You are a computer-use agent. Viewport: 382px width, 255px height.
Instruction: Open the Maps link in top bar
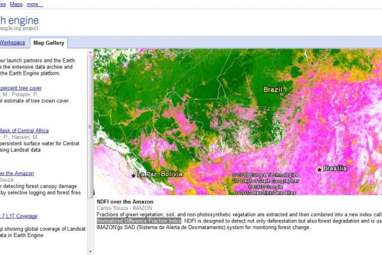(16, 4)
